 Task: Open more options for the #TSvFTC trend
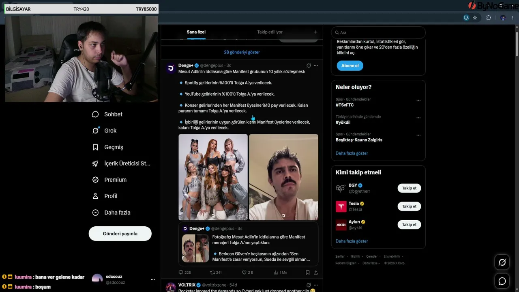[x=418, y=100]
